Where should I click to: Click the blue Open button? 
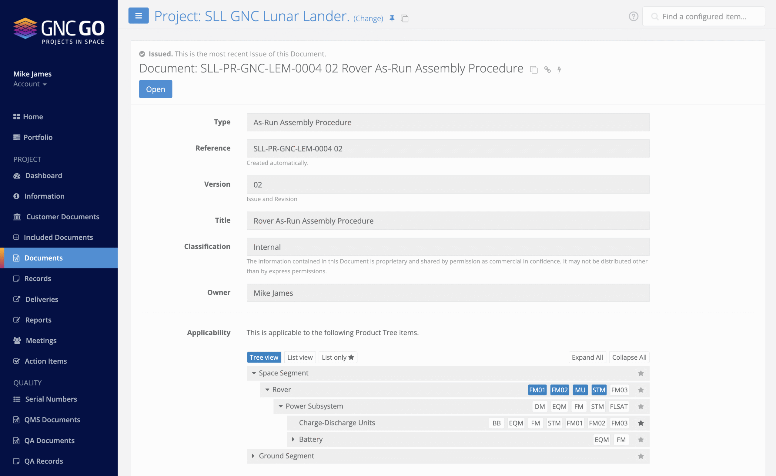pos(156,89)
